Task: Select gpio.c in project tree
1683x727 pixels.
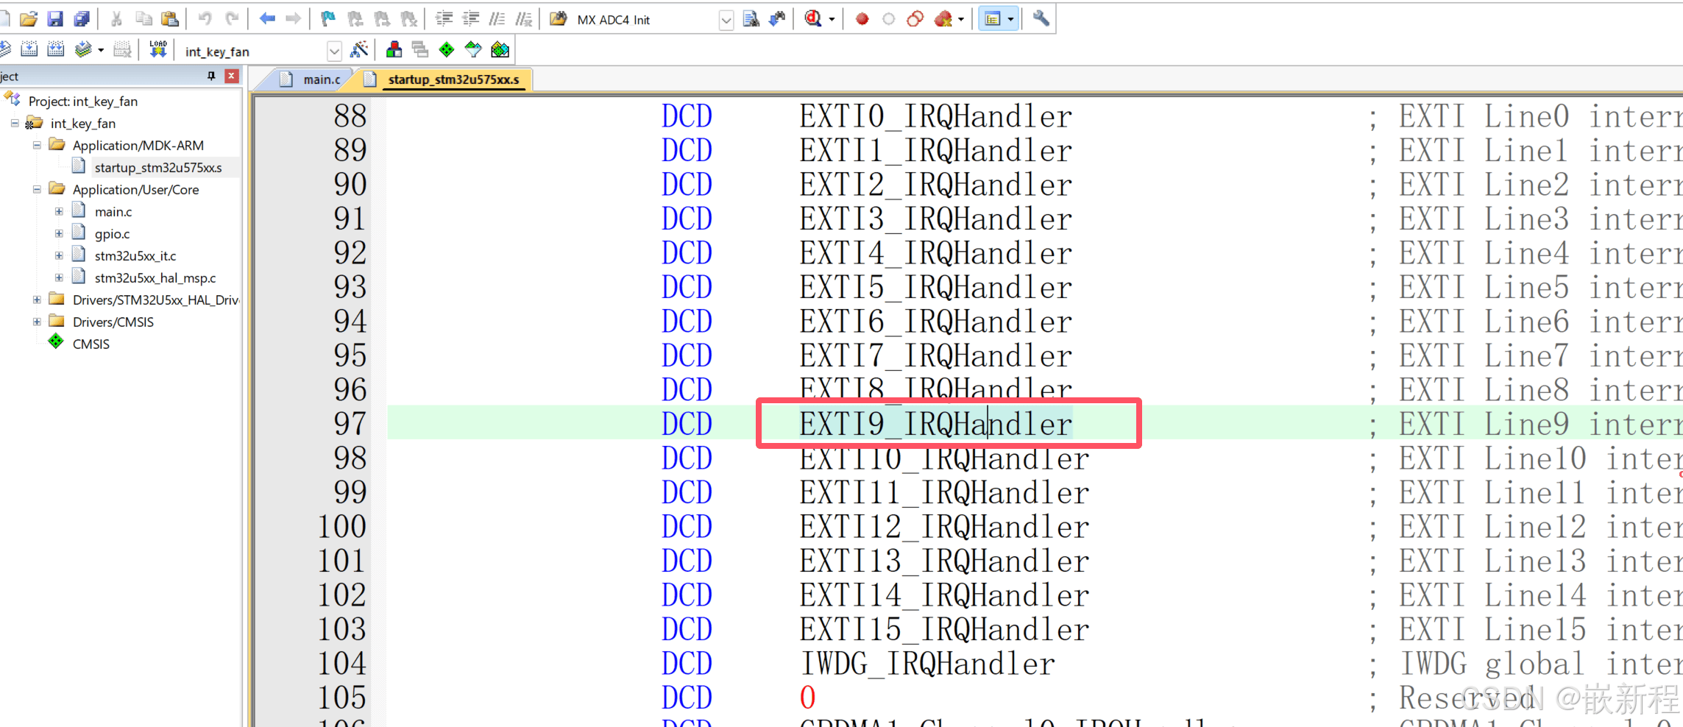Action: tap(112, 233)
